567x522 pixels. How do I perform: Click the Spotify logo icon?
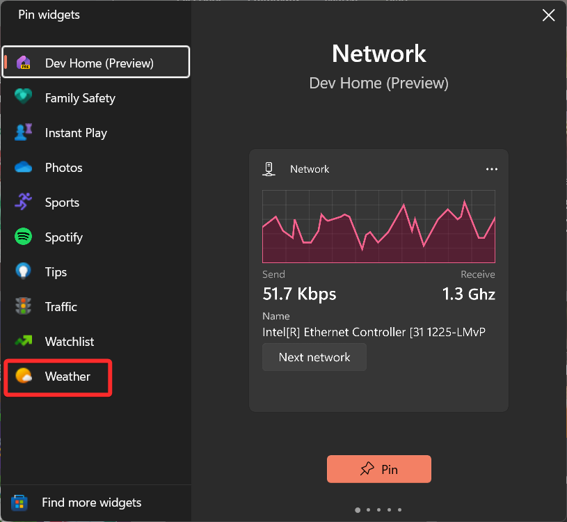pos(24,237)
